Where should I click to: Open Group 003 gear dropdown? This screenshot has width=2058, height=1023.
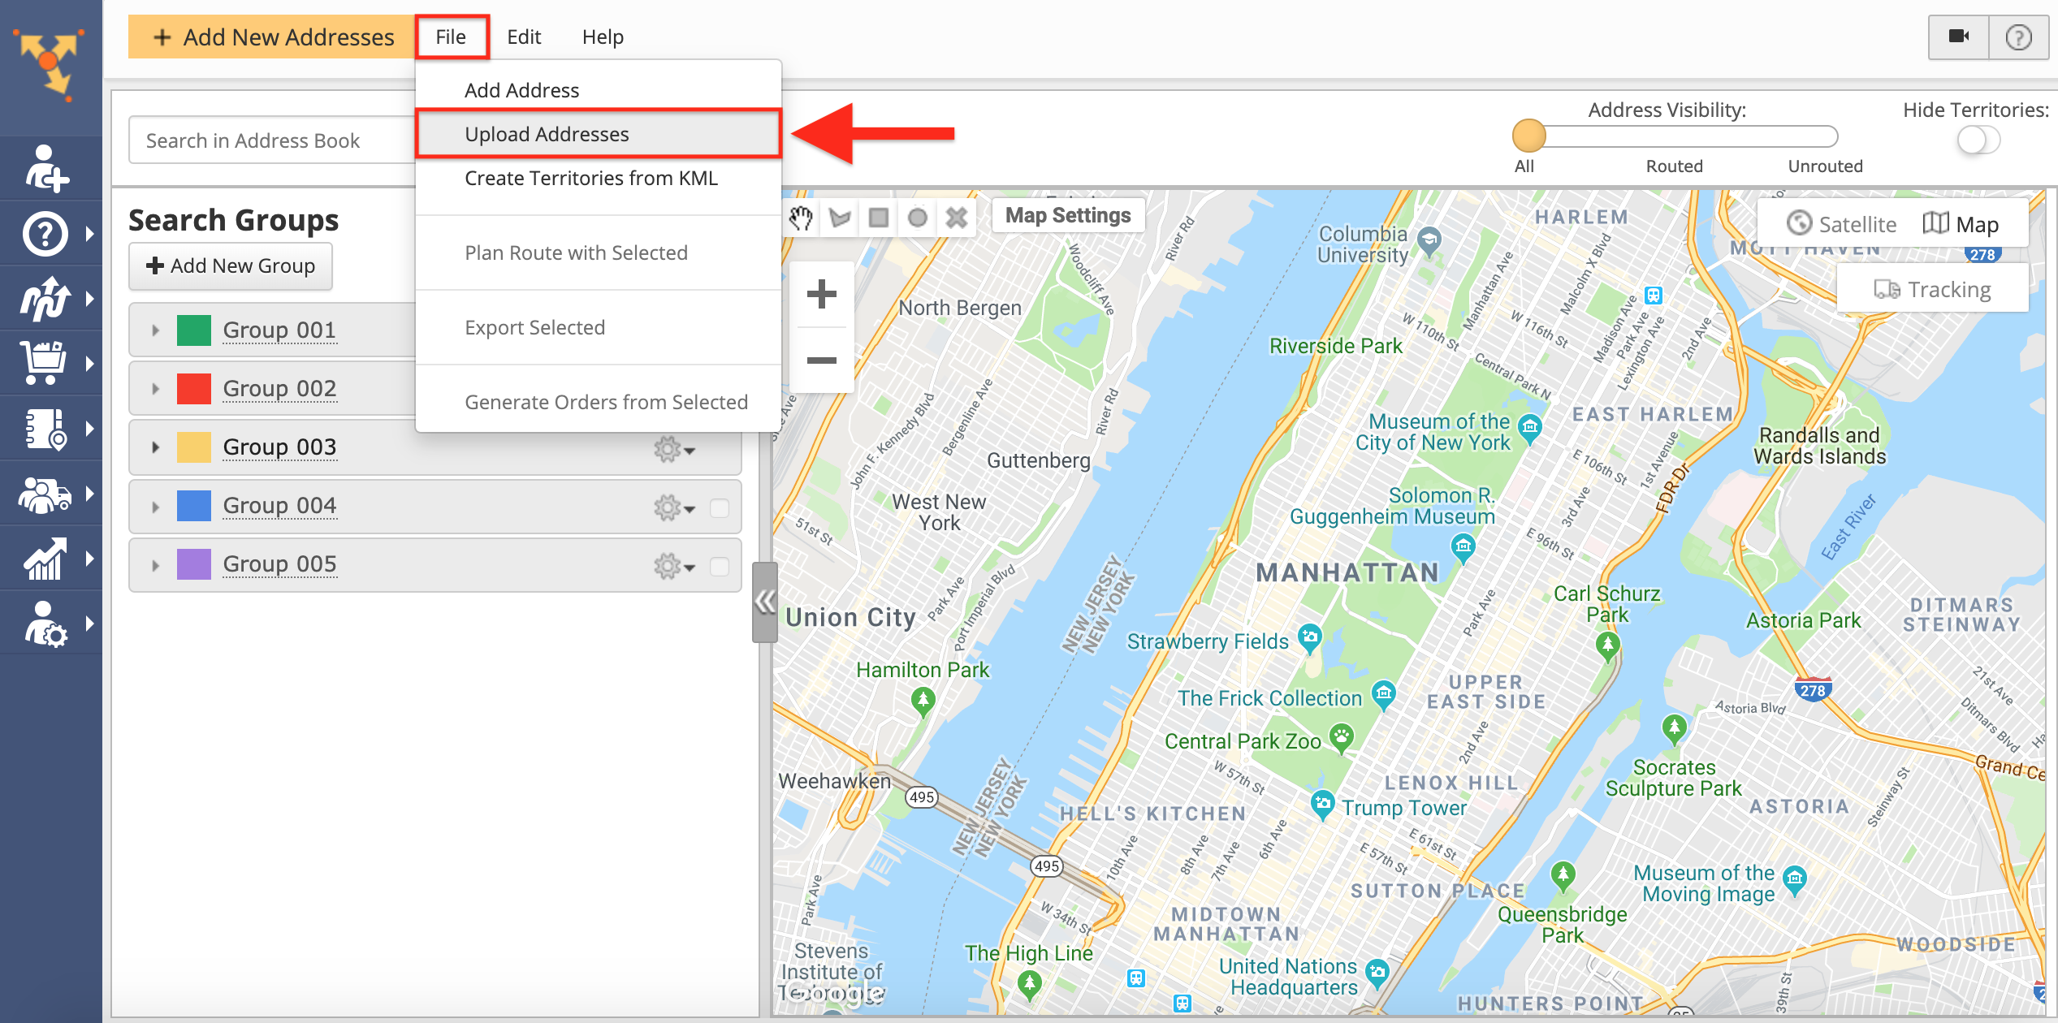674,449
